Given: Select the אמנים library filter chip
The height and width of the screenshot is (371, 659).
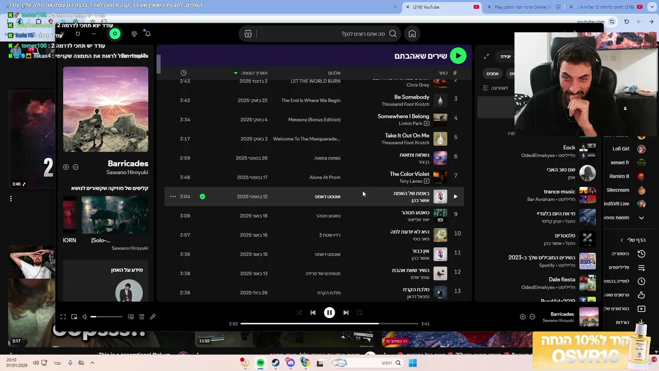Looking at the screenshot, I should pos(493,74).
